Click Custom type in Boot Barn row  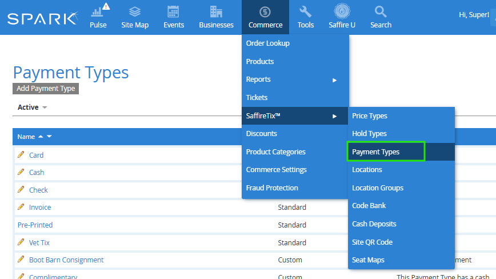point(290,260)
